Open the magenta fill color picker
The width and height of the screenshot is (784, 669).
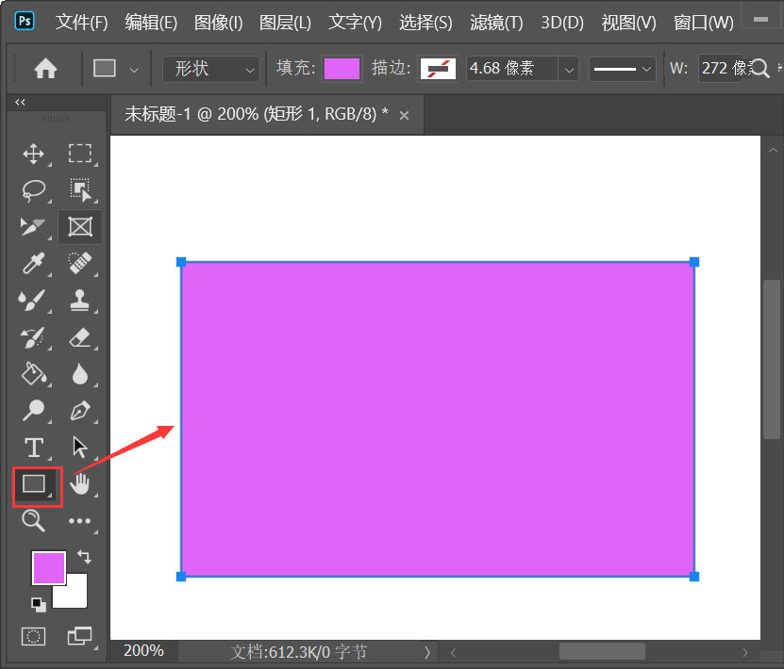point(342,68)
